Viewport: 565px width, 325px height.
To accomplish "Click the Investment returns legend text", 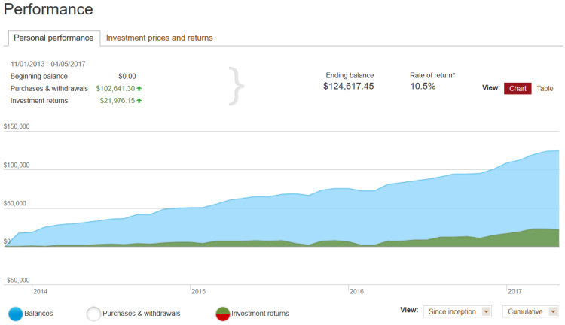I will point(260,314).
